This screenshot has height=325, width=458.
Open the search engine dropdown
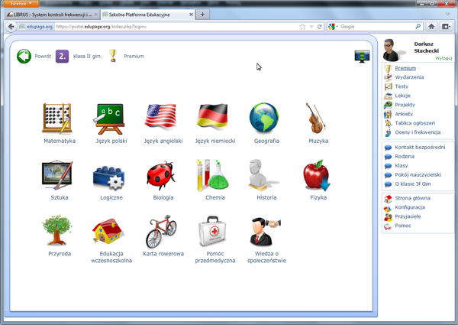[x=333, y=27]
